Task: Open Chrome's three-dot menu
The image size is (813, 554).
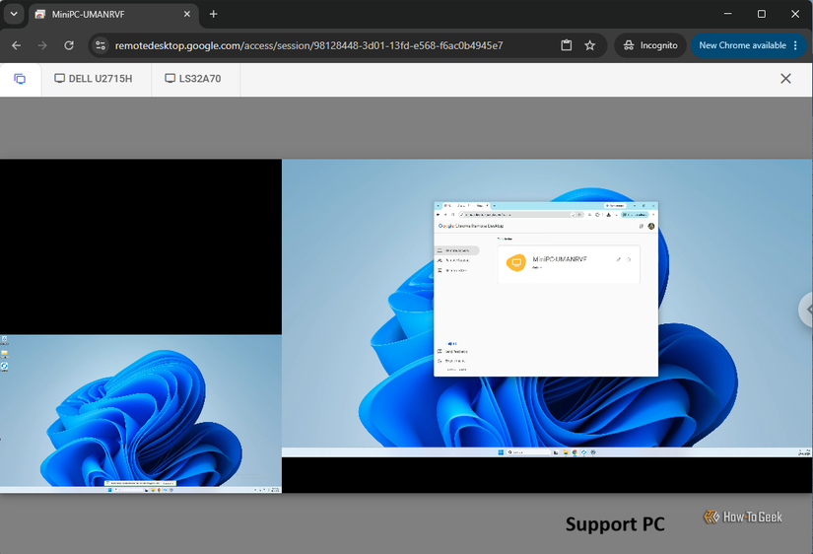Action: [795, 45]
